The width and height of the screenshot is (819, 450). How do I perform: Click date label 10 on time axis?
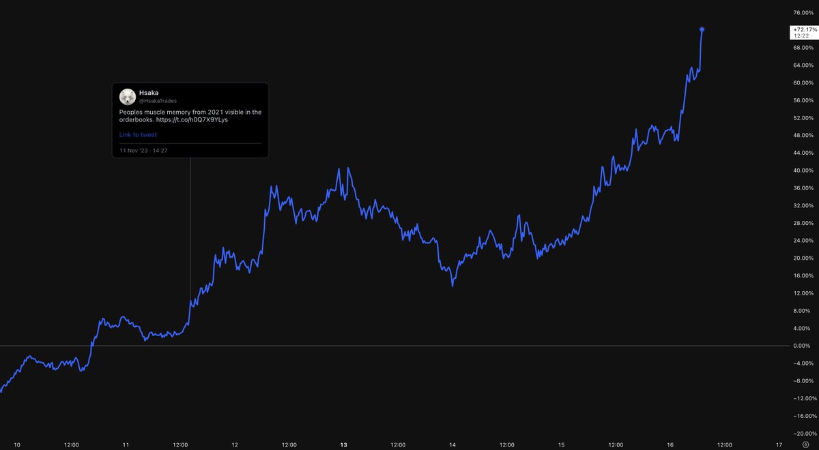point(17,445)
